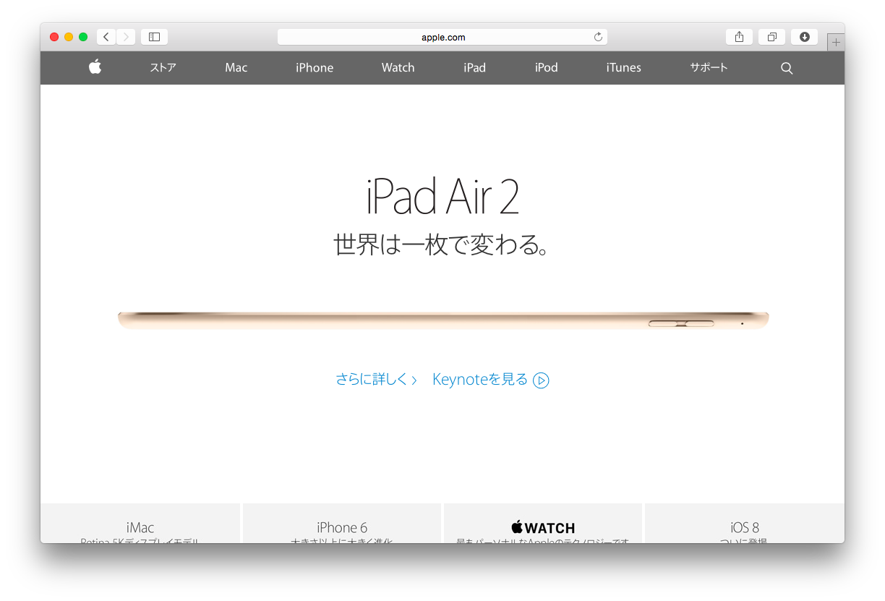Open the iTunes navigation item
Screen dimensions: 885x601
click(x=623, y=67)
